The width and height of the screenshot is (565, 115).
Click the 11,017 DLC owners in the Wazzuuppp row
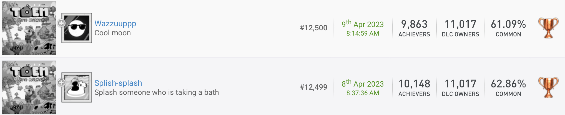460,24
